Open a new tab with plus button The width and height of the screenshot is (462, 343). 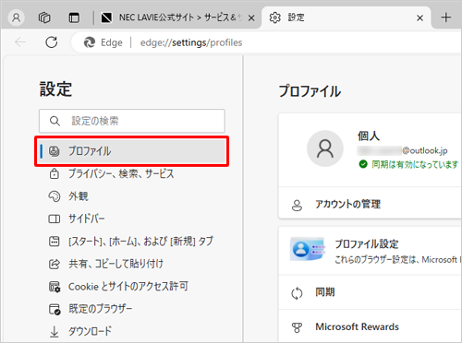pyautogui.click(x=446, y=18)
